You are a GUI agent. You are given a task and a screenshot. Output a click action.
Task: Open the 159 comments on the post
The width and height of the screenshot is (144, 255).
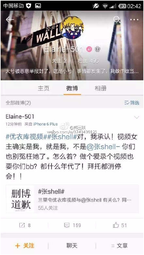tap(72, 225)
